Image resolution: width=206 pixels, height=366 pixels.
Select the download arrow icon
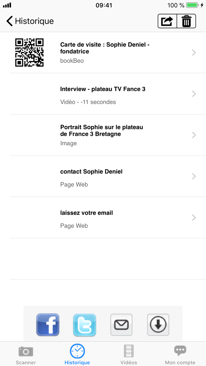coord(158,325)
